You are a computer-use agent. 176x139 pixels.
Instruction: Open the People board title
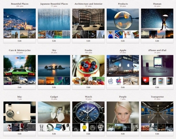[123, 97]
